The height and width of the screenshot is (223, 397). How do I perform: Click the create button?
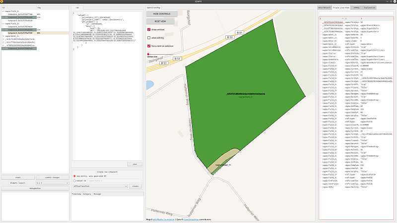[x=135, y=186]
